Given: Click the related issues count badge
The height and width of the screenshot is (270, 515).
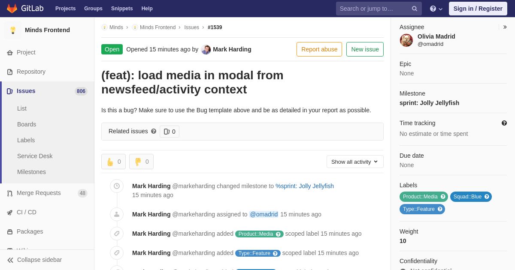Looking at the screenshot, I should tap(170, 132).
